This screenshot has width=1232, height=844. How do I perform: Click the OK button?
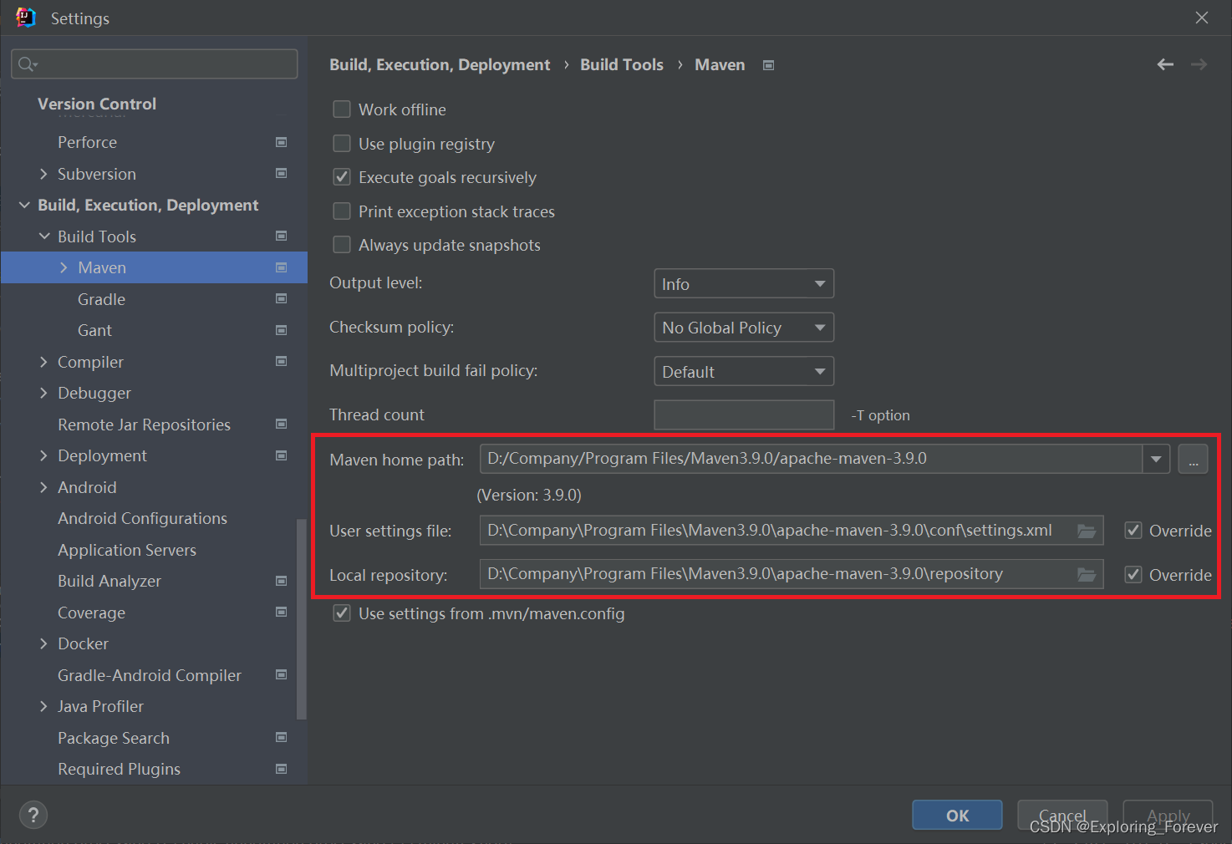pyautogui.click(x=957, y=815)
